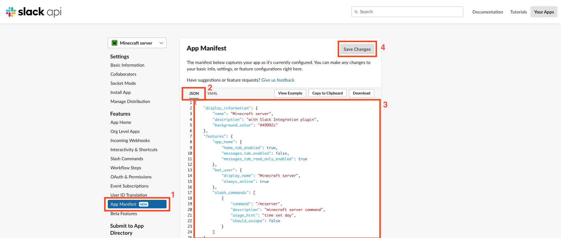The image size is (561, 238).
Task: Click the "bot_user" key on line 13
Action: [224, 170]
